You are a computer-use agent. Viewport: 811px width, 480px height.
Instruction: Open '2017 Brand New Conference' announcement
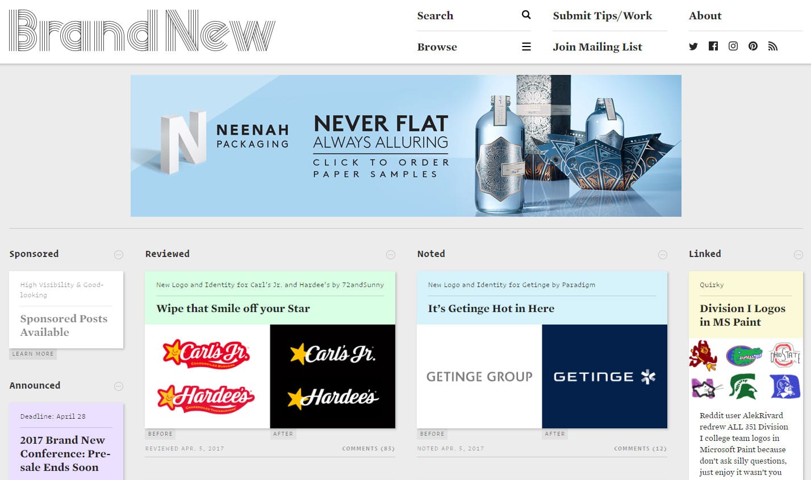pyautogui.click(x=65, y=454)
